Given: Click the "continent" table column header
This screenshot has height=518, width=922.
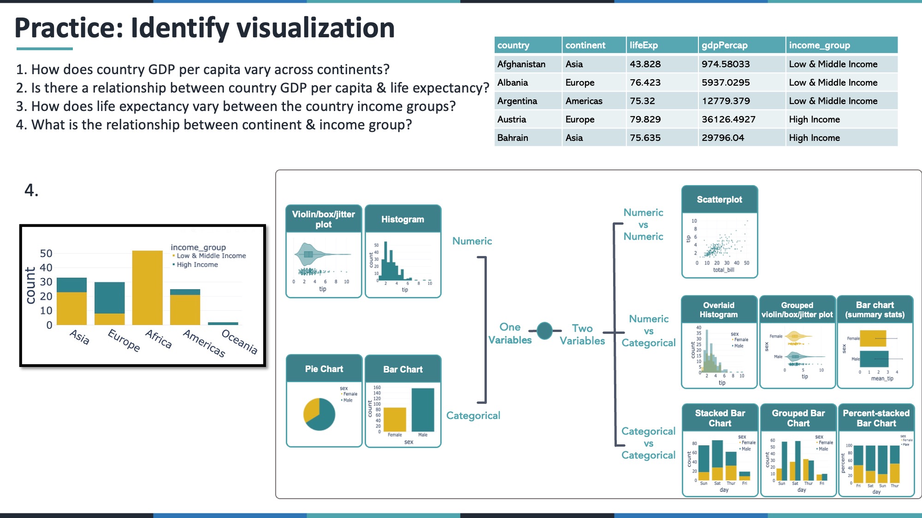Looking at the screenshot, I should coord(594,45).
